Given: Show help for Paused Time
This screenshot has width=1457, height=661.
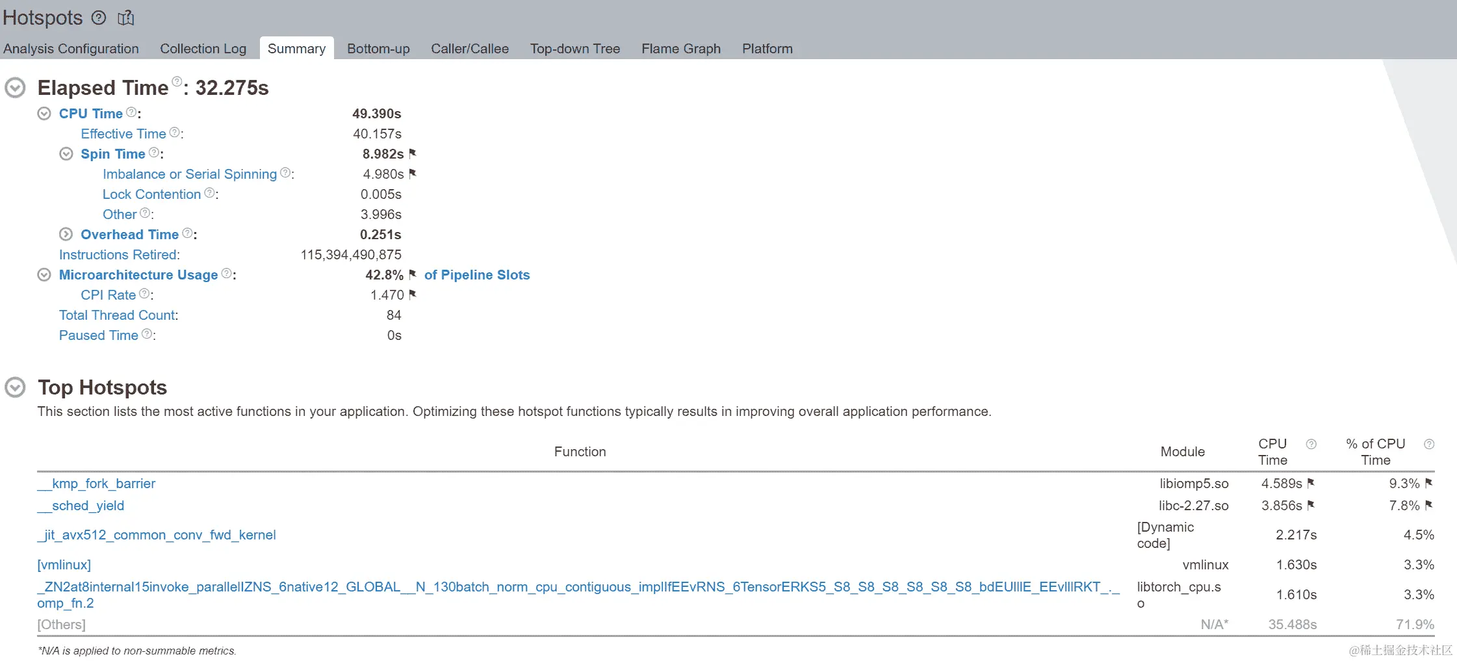Looking at the screenshot, I should point(147,333).
